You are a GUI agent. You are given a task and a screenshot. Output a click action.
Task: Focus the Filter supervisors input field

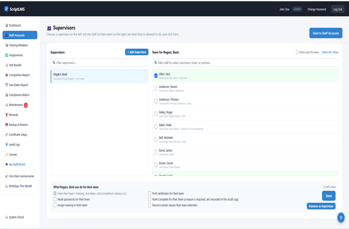coord(99,63)
